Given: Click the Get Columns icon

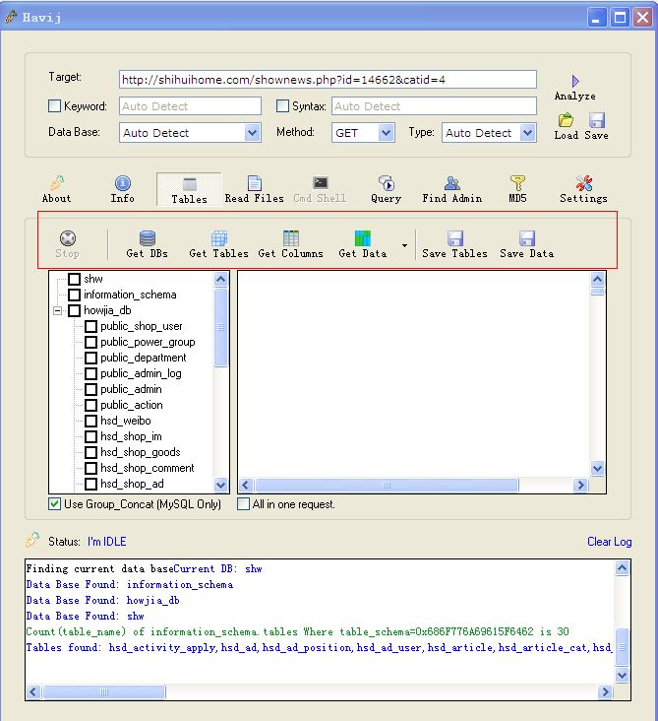Looking at the screenshot, I should (x=291, y=238).
